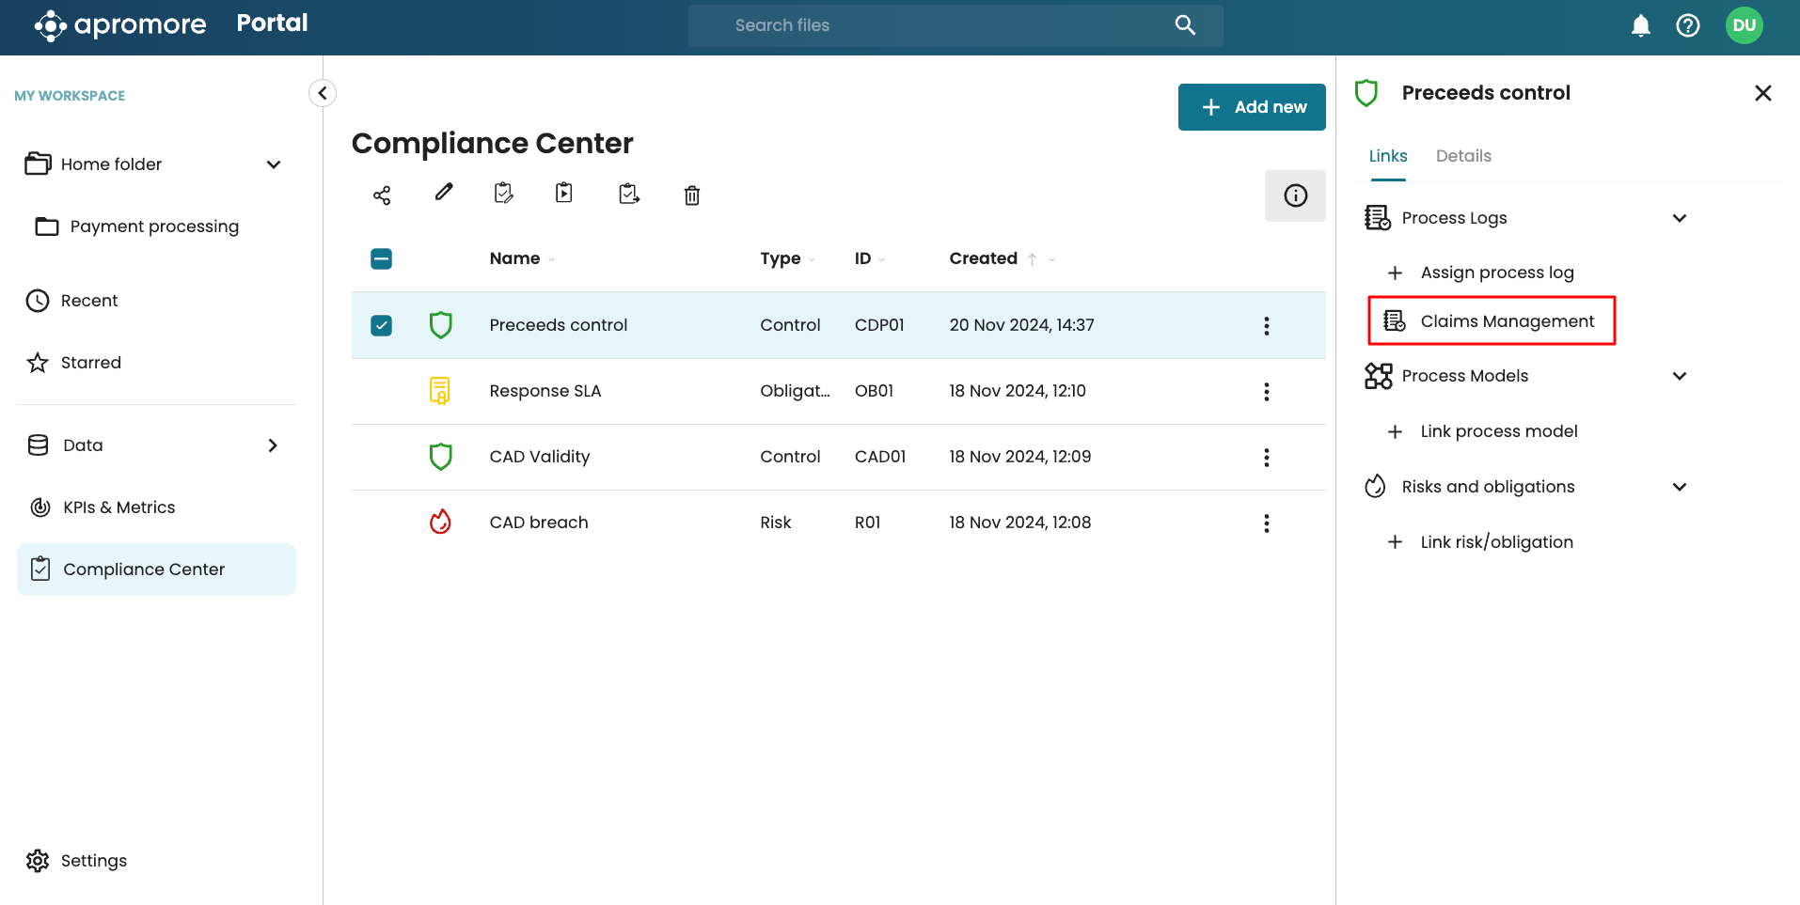Toggle the info panel button
Viewport: 1800px width, 905px height.
[x=1295, y=195]
